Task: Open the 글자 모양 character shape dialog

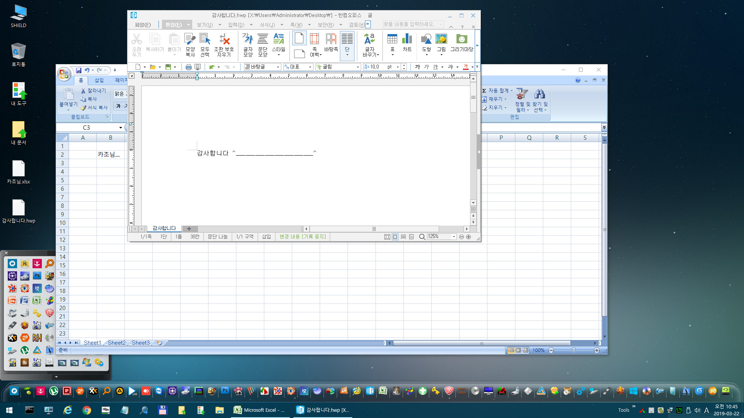Action: [248, 45]
